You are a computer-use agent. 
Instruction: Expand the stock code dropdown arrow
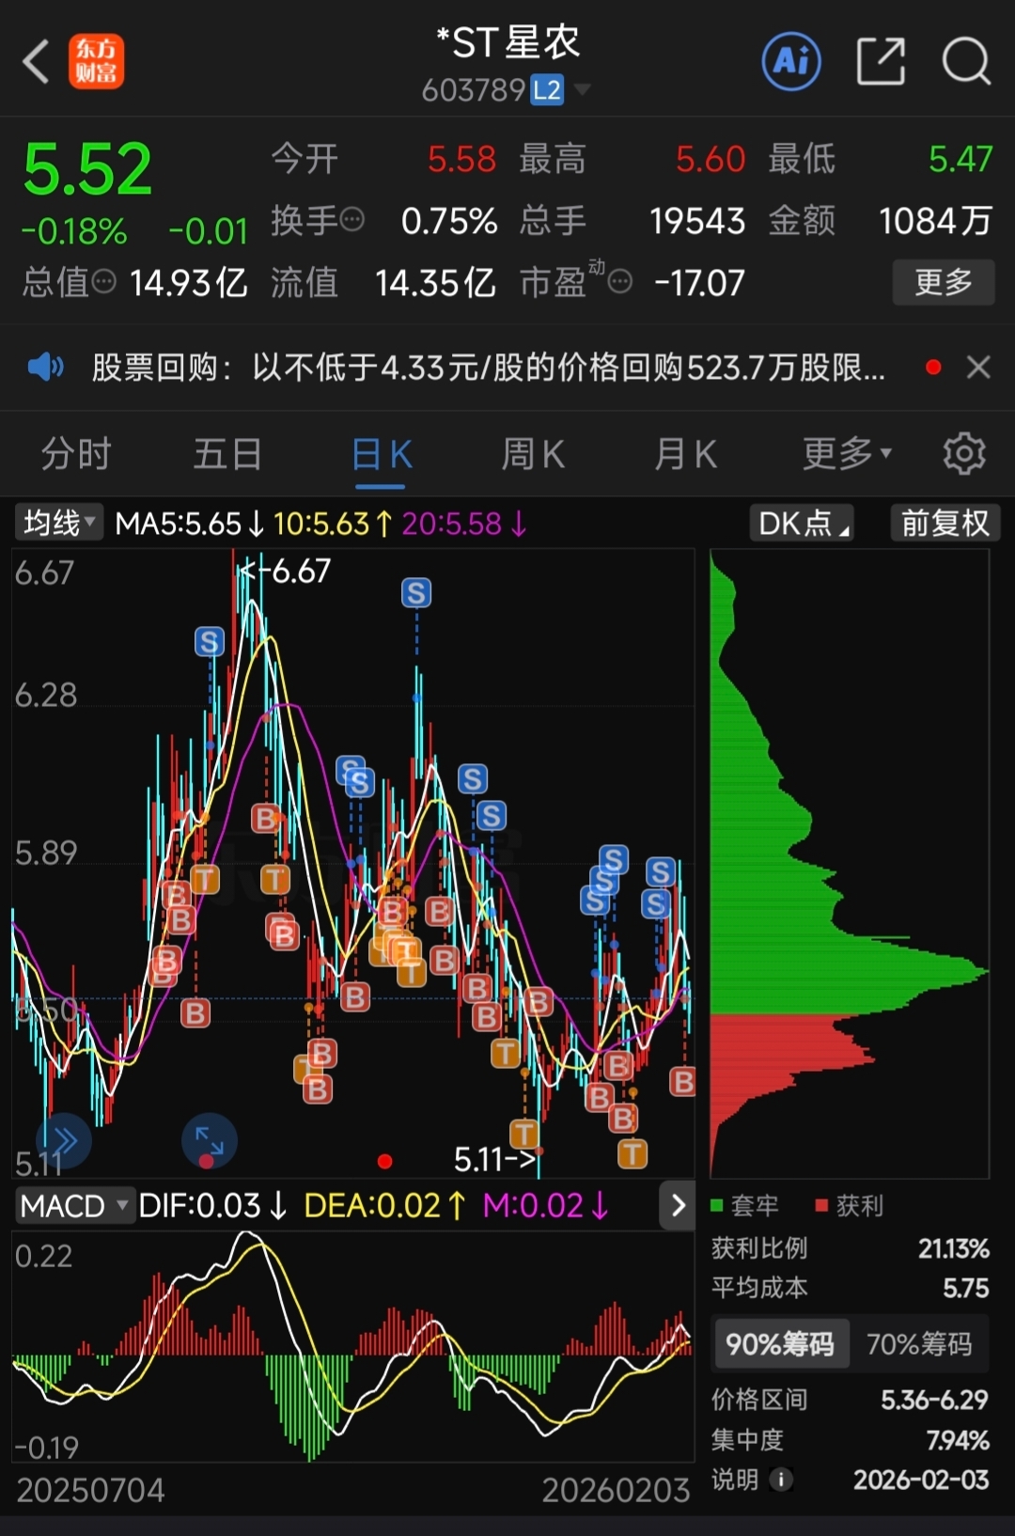[583, 90]
